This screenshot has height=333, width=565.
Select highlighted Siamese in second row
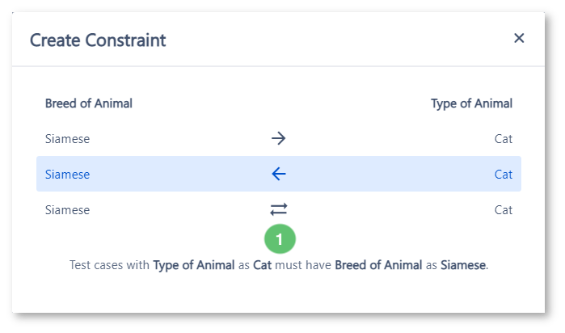pyautogui.click(x=67, y=175)
